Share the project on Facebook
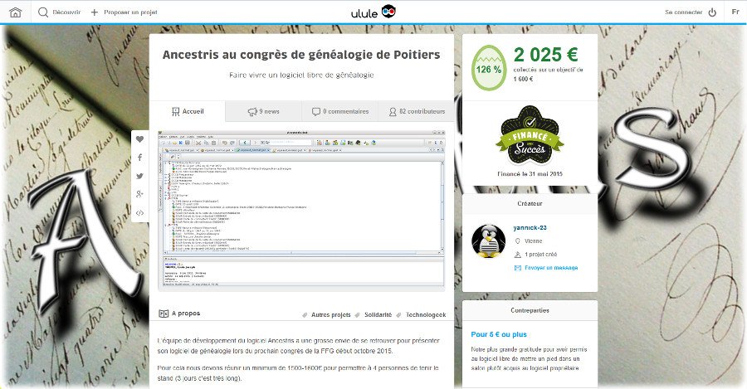 pyautogui.click(x=139, y=157)
